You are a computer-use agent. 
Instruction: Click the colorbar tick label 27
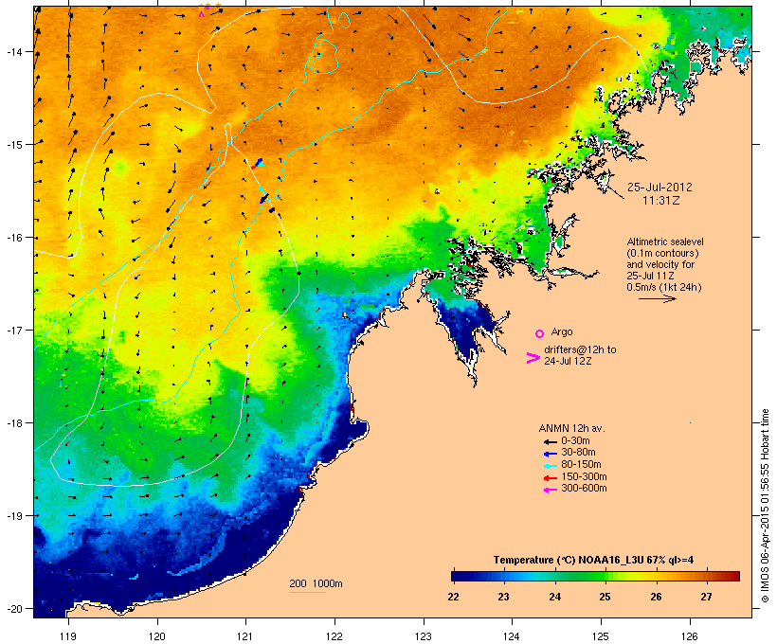(x=706, y=597)
